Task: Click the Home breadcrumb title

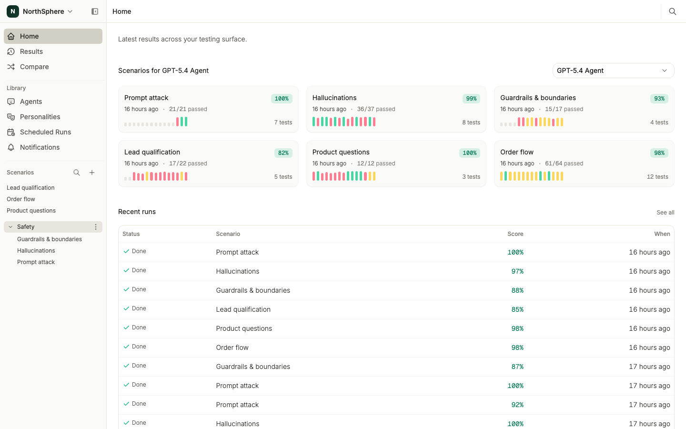Action: coord(122,11)
